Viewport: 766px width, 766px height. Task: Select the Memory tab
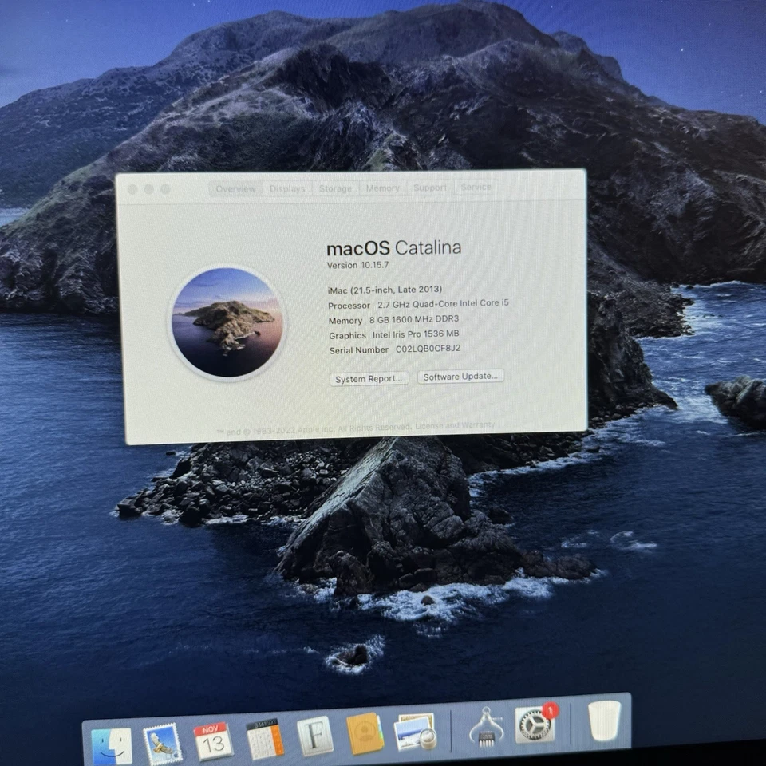coord(382,188)
